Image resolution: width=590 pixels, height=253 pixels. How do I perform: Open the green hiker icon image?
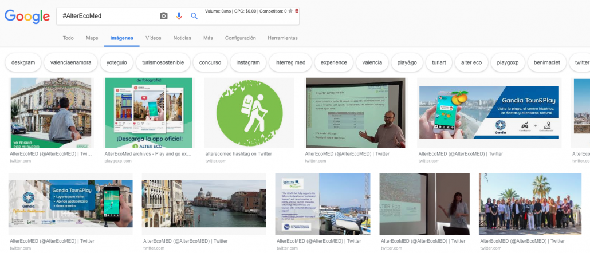(x=249, y=113)
